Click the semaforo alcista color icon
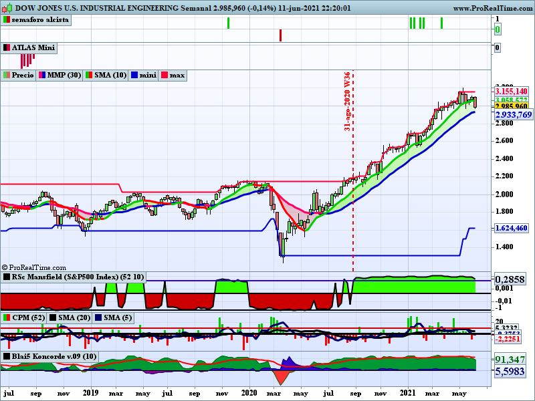This screenshot has height=401, width=535. point(7,20)
